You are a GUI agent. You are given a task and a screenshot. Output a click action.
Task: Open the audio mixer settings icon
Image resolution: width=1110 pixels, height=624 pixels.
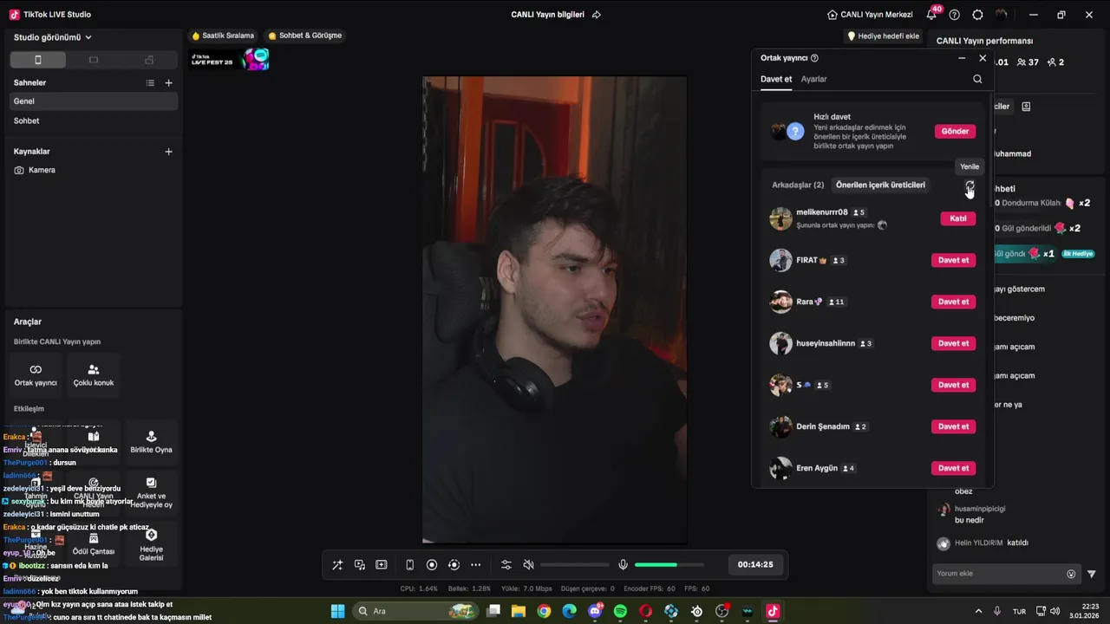[506, 565]
